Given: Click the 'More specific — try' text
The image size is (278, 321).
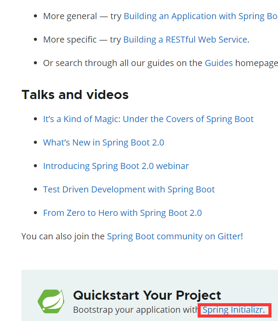Looking at the screenshot, I should pyautogui.click(x=82, y=40).
